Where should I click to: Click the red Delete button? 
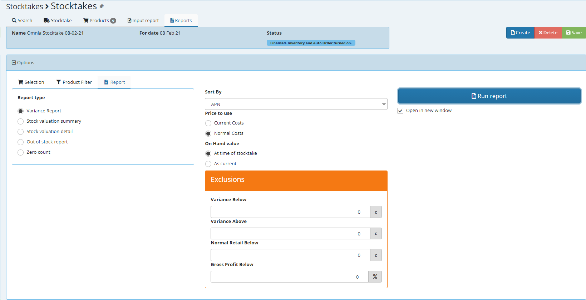(x=548, y=33)
